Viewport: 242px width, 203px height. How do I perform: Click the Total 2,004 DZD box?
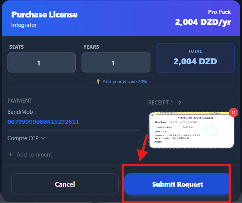[195, 58]
